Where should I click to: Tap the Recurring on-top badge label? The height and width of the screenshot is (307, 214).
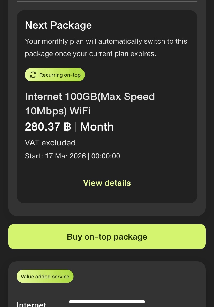pyautogui.click(x=60, y=75)
